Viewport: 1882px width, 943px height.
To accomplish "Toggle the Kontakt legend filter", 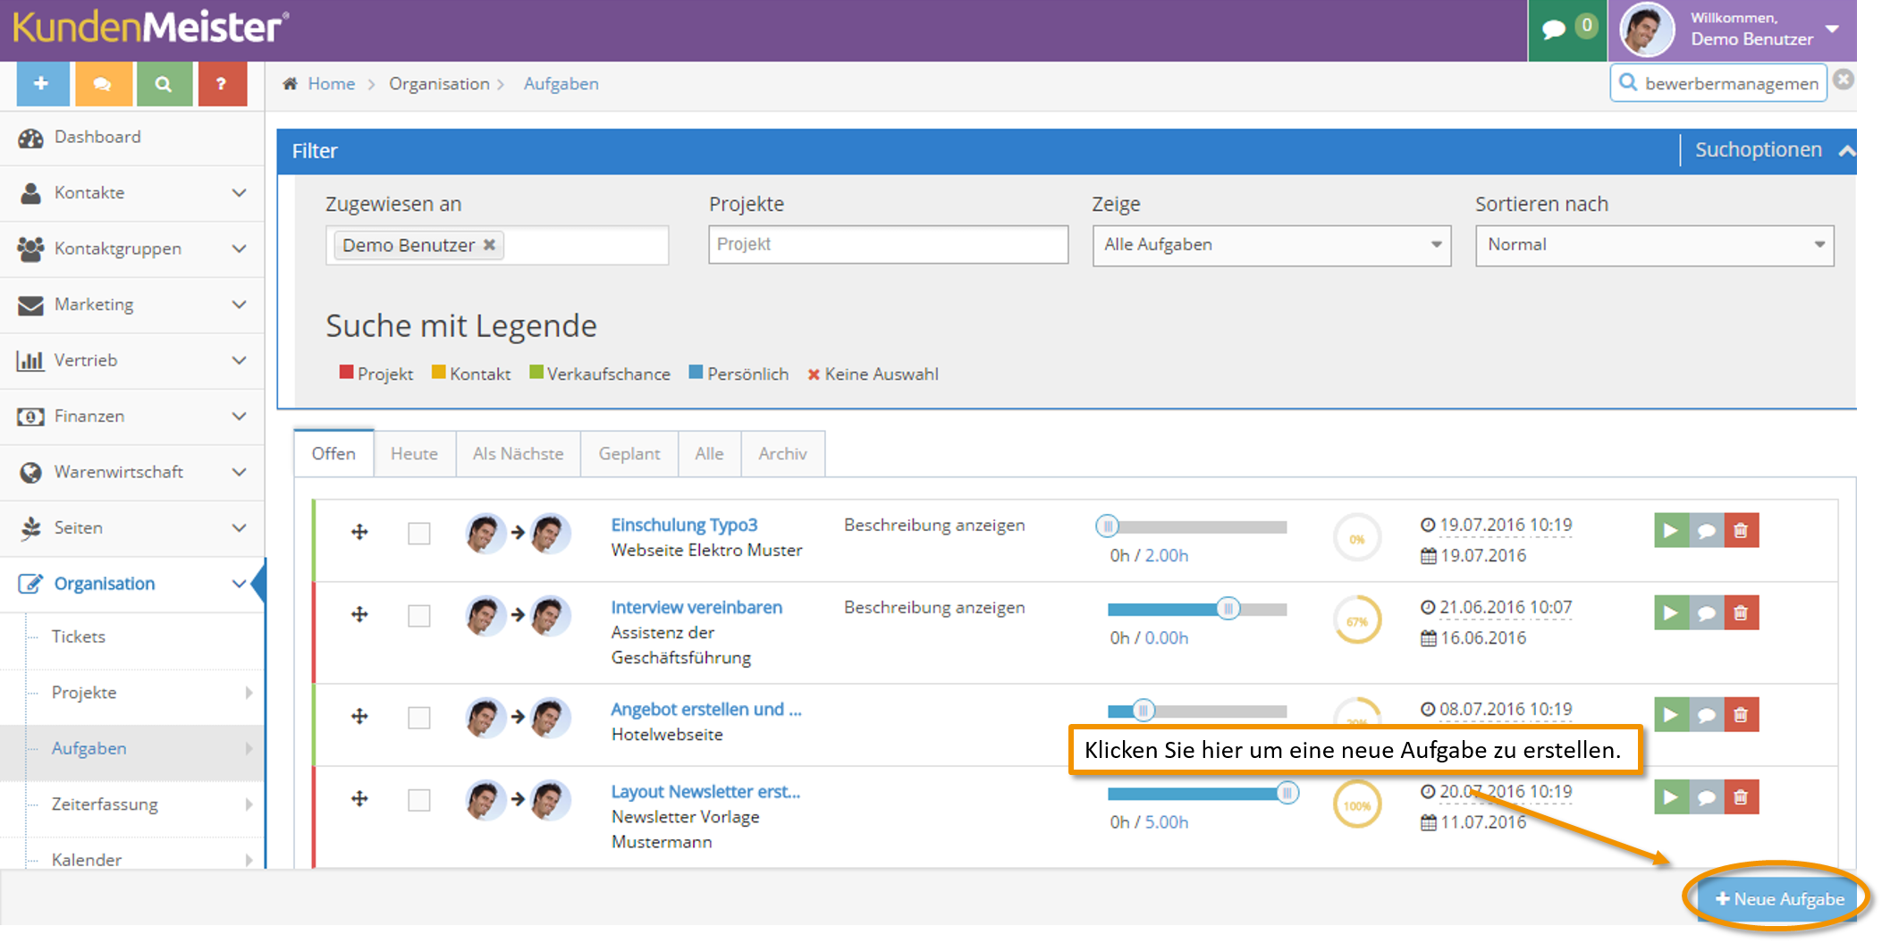I will [x=471, y=374].
